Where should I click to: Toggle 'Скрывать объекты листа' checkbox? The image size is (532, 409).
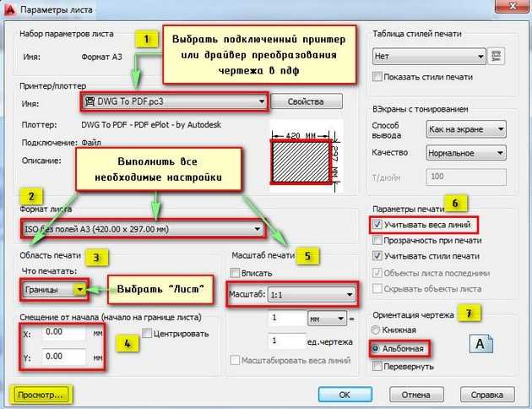[377, 289]
